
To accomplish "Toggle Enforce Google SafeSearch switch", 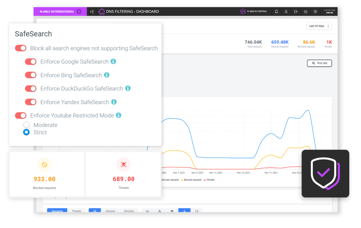I will point(31,62).
